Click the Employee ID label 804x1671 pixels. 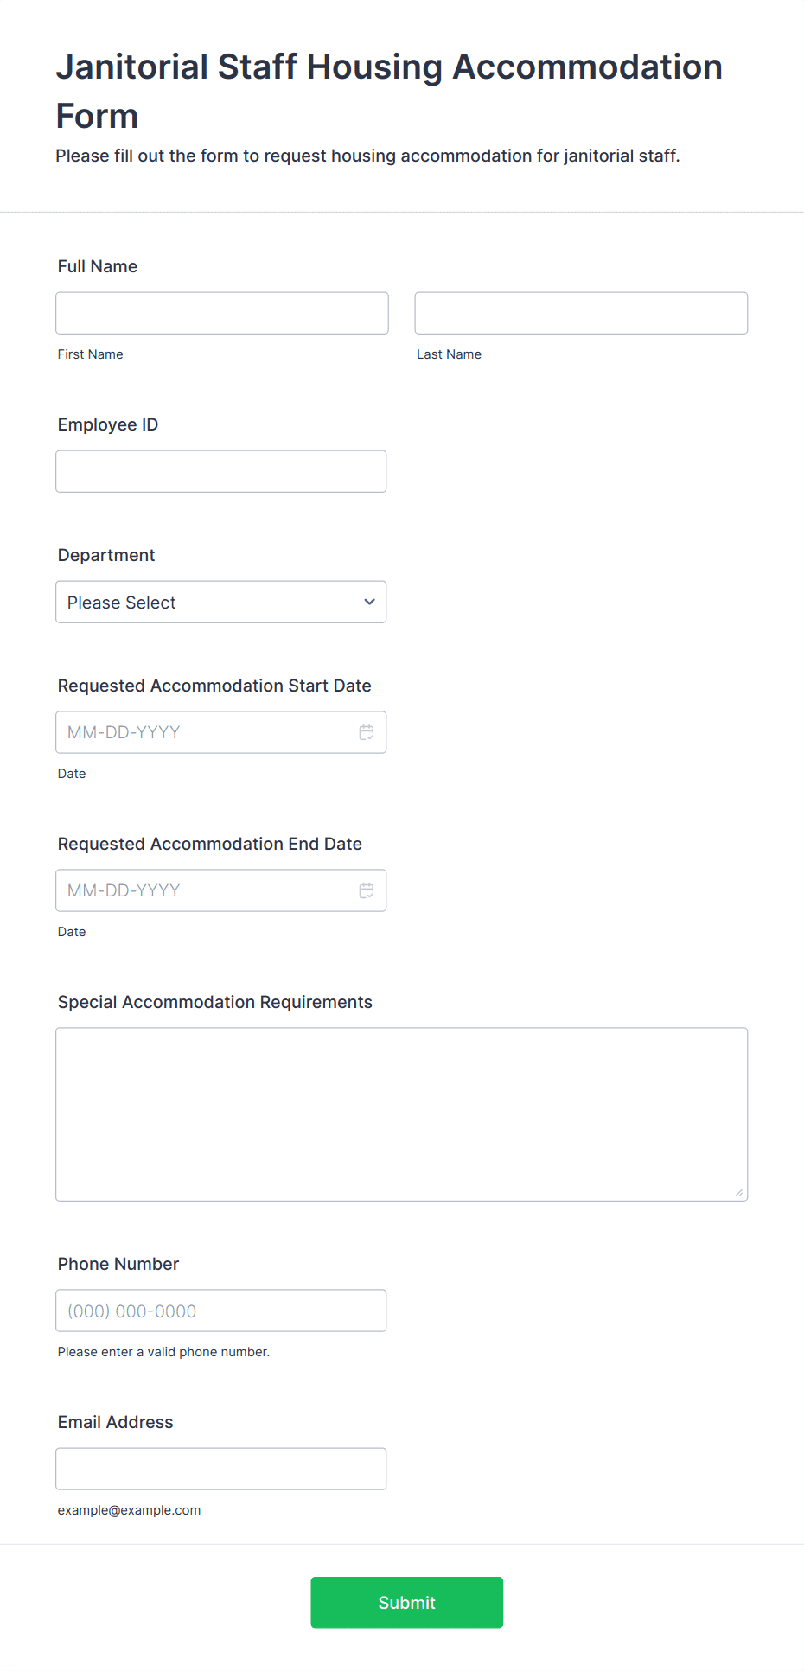click(108, 424)
